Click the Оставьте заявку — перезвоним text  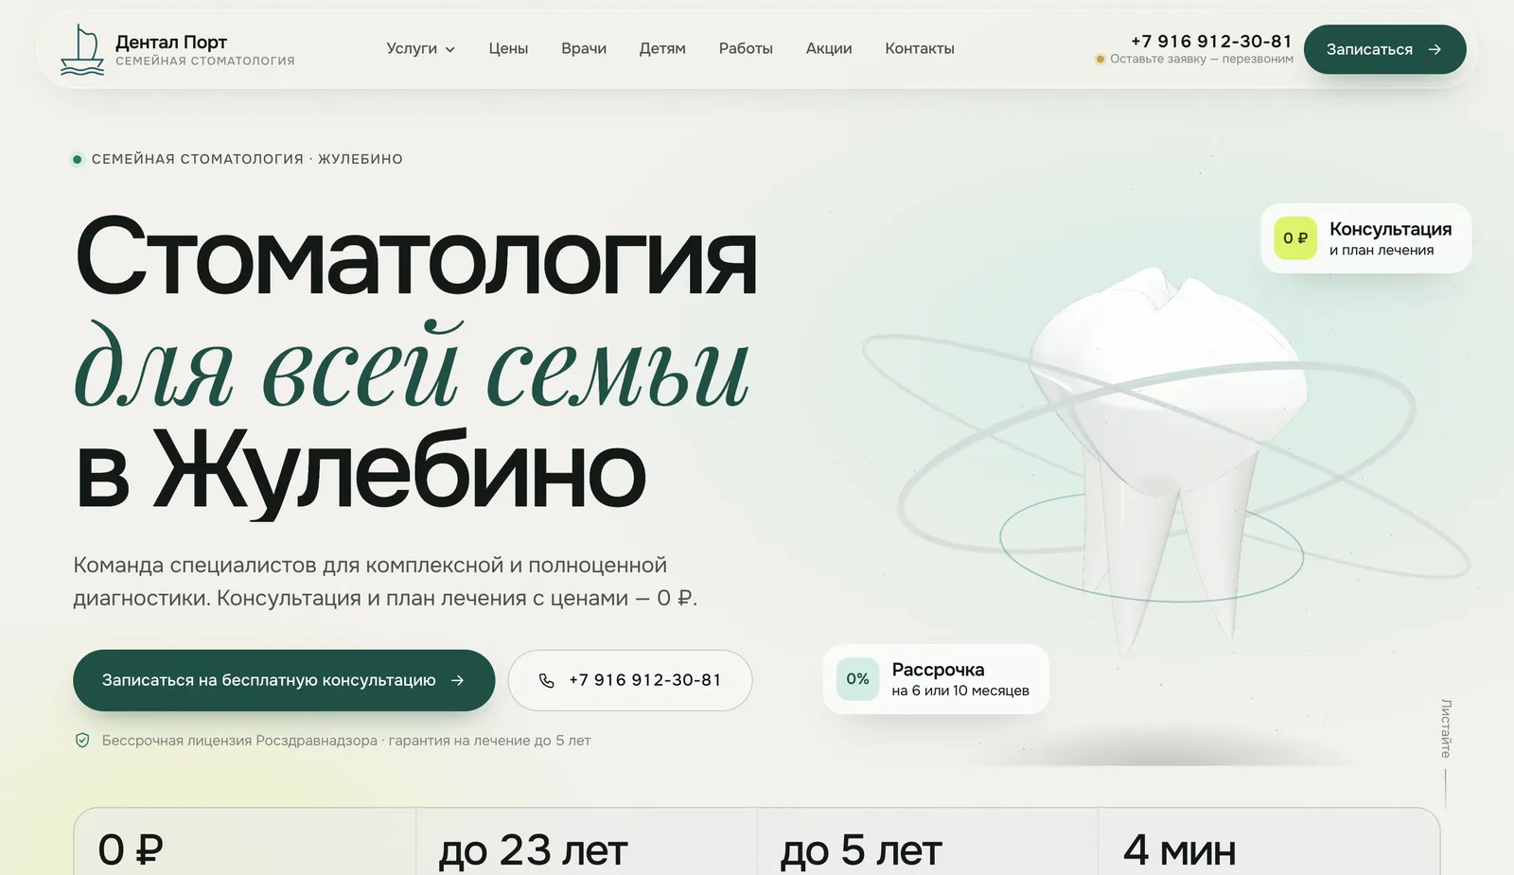1202,60
